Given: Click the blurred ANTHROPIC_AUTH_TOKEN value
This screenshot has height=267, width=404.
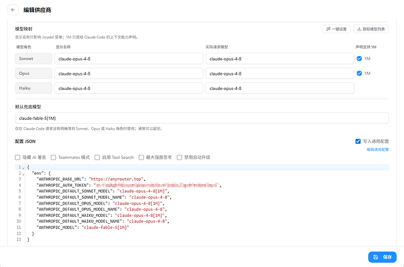Looking at the screenshot, I should click(x=156, y=185).
